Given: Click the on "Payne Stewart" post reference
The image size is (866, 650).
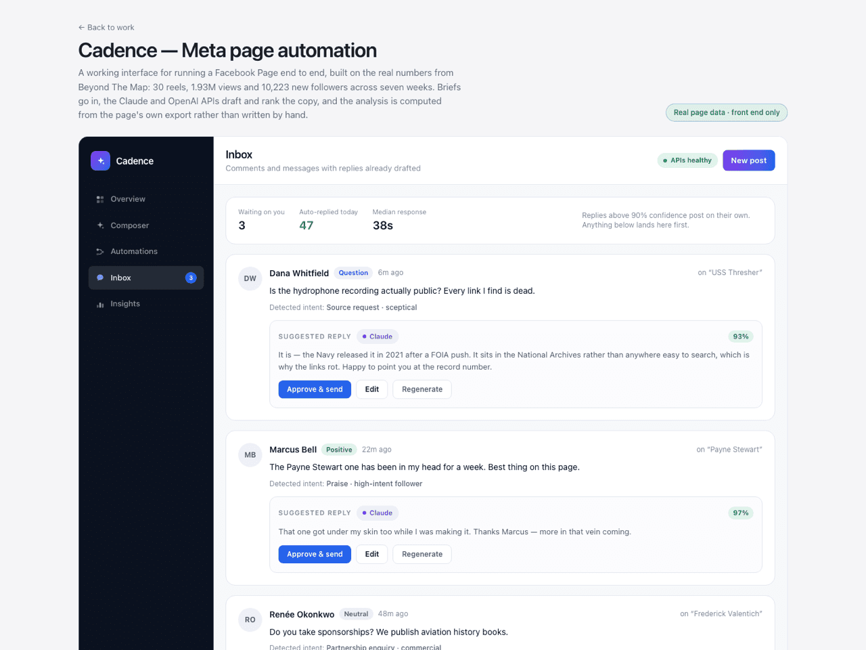Looking at the screenshot, I should pos(729,450).
